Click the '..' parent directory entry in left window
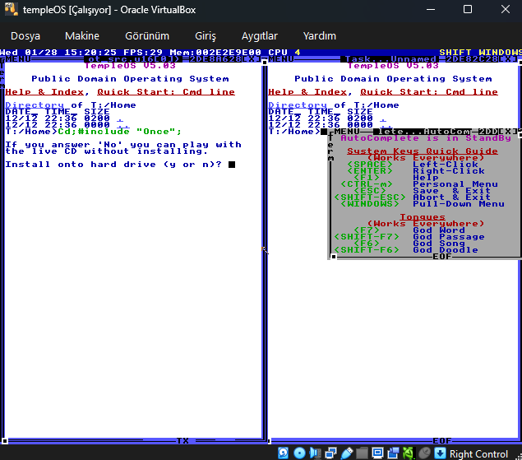Image resolution: width=522 pixels, height=460 pixels. point(123,125)
